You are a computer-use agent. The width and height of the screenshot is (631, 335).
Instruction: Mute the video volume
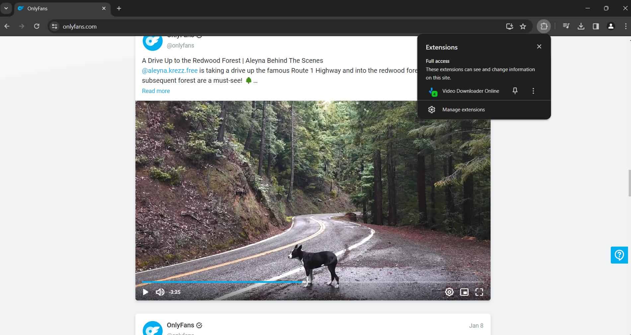point(160,292)
